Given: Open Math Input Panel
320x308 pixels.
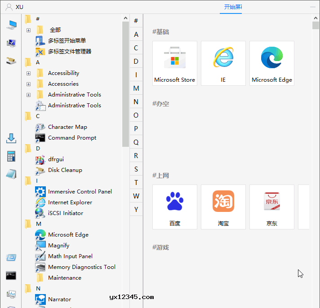Looking at the screenshot, I should tap(64, 256).
